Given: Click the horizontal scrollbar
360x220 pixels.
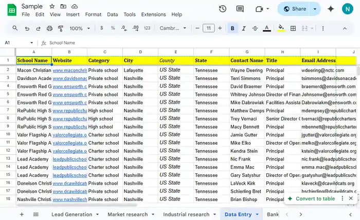Looking at the screenshot, I should click(77, 205).
